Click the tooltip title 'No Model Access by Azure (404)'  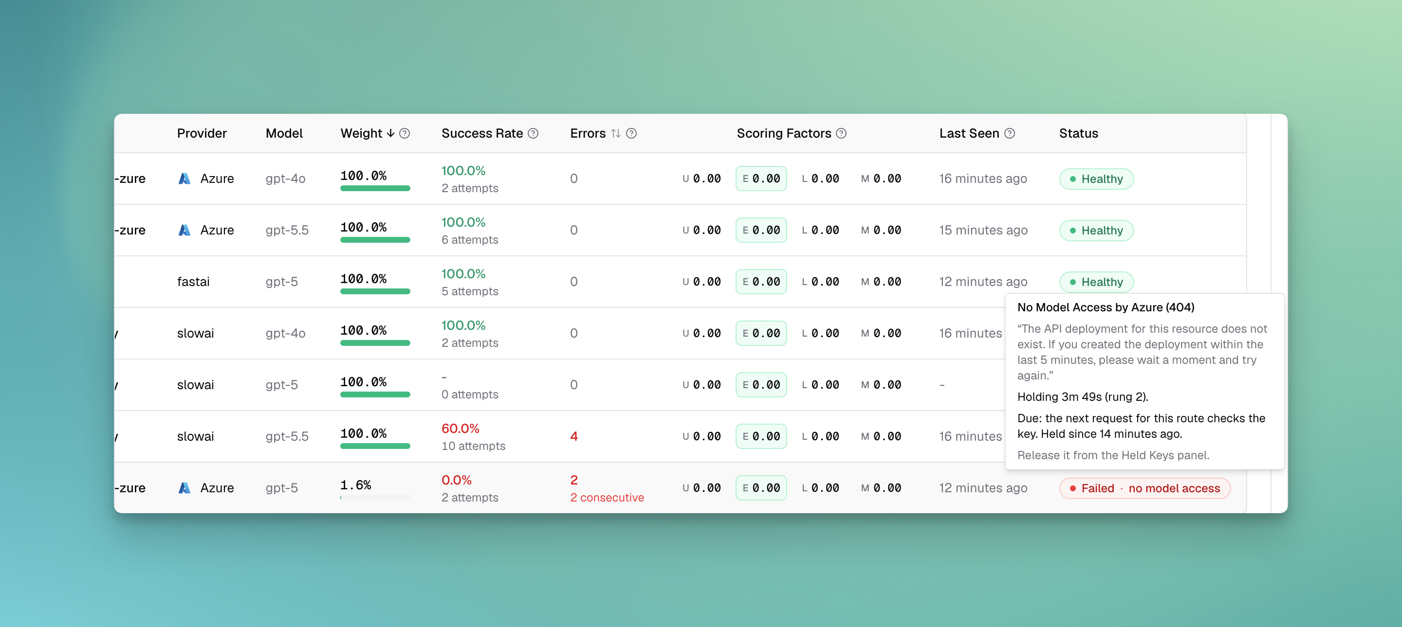point(1106,307)
